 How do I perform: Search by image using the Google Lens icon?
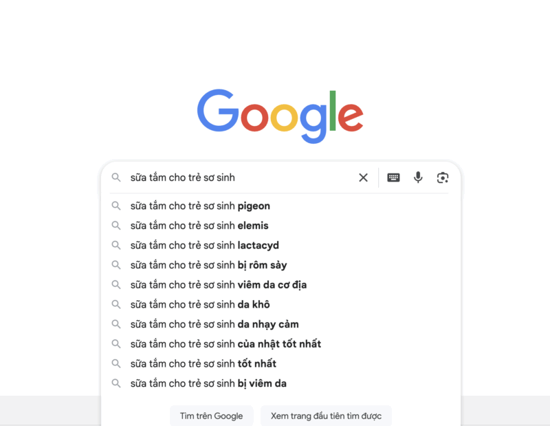(442, 178)
